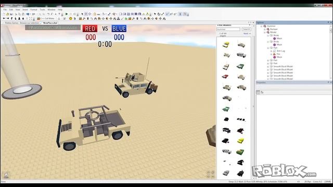Switch properties to categorized view icon

[x=258, y=92]
